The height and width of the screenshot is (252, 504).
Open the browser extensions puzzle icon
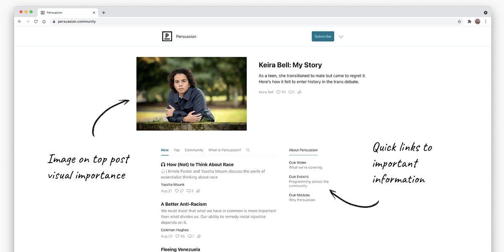tap(469, 21)
